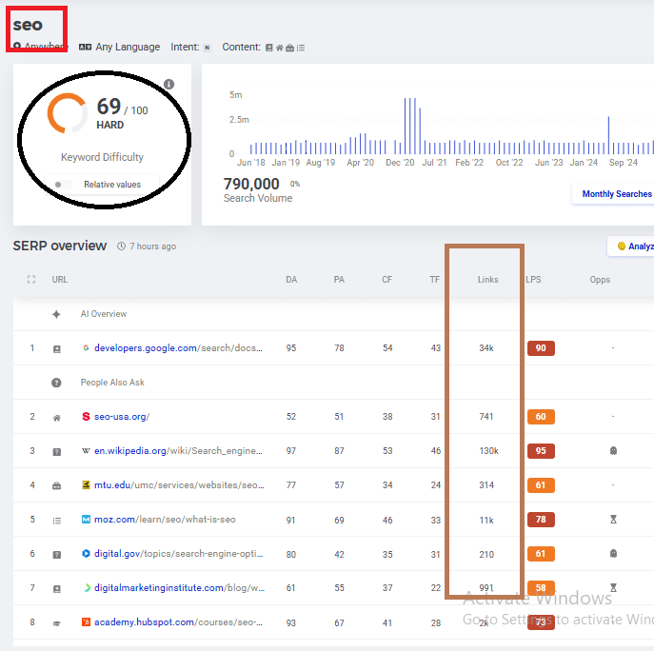This screenshot has height=651, width=654.
Task: Click the Dec '20 peak chart bar
Action: click(411, 126)
